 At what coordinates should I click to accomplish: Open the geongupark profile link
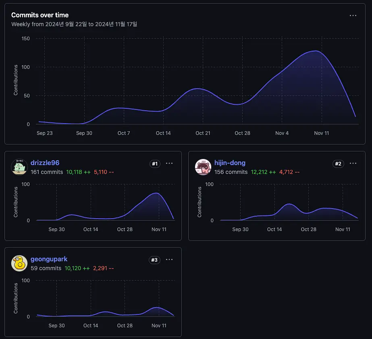pyautogui.click(x=49, y=259)
